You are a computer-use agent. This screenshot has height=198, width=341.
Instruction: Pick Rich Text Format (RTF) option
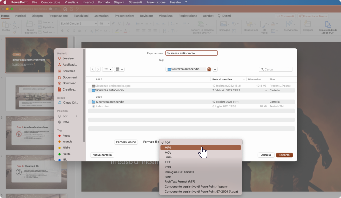pos(183,182)
